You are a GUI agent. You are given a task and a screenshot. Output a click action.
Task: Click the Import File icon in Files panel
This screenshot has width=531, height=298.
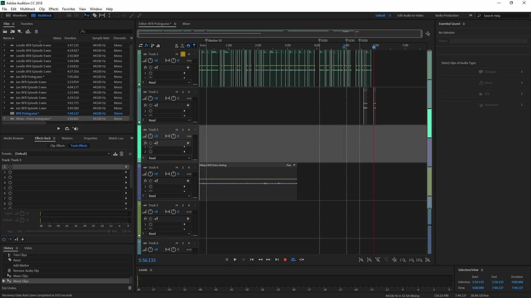pyautogui.click(x=12, y=31)
